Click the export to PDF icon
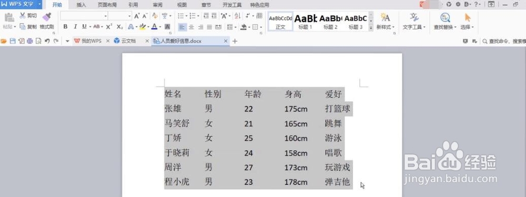This screenshot has width=526, height=197. pos(22,41)
